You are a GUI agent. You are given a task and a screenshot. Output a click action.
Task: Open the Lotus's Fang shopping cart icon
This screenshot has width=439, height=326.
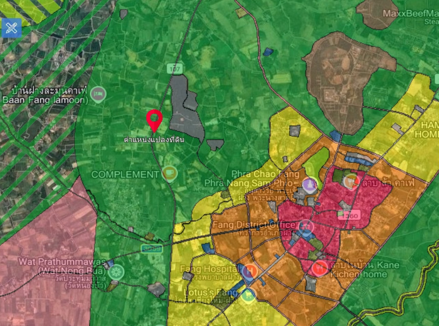coord(248,296)
